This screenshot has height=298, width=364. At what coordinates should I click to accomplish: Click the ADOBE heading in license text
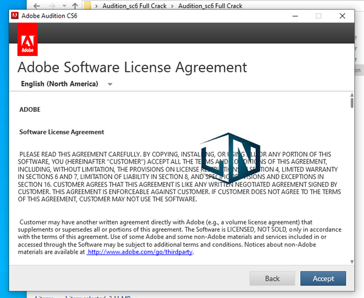(x=30, y=109)
